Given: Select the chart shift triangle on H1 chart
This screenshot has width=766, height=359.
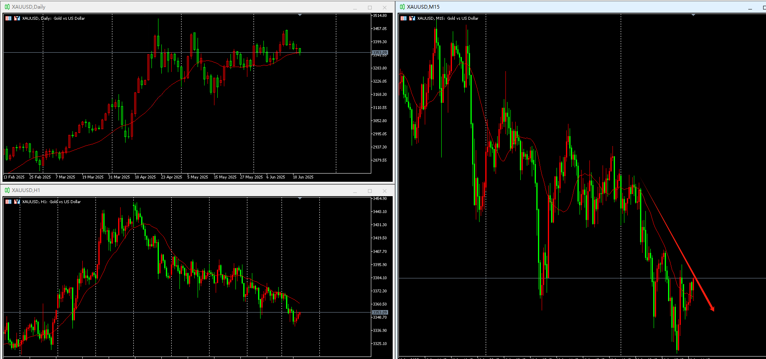Looking at the screenshot, I should (x=300, y=198).
